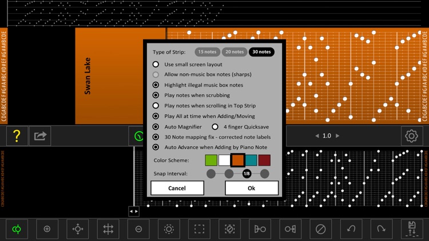The image size is (429, 241).
Task: Select the dotted circle select tool
Action: pos(169,229)
